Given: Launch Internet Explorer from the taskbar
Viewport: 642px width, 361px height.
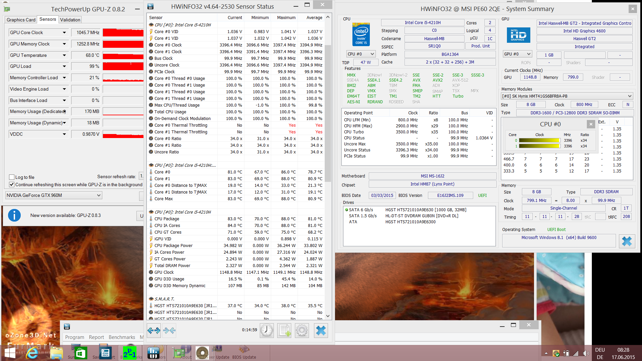Looking at the screenshot, I should 32,353.
